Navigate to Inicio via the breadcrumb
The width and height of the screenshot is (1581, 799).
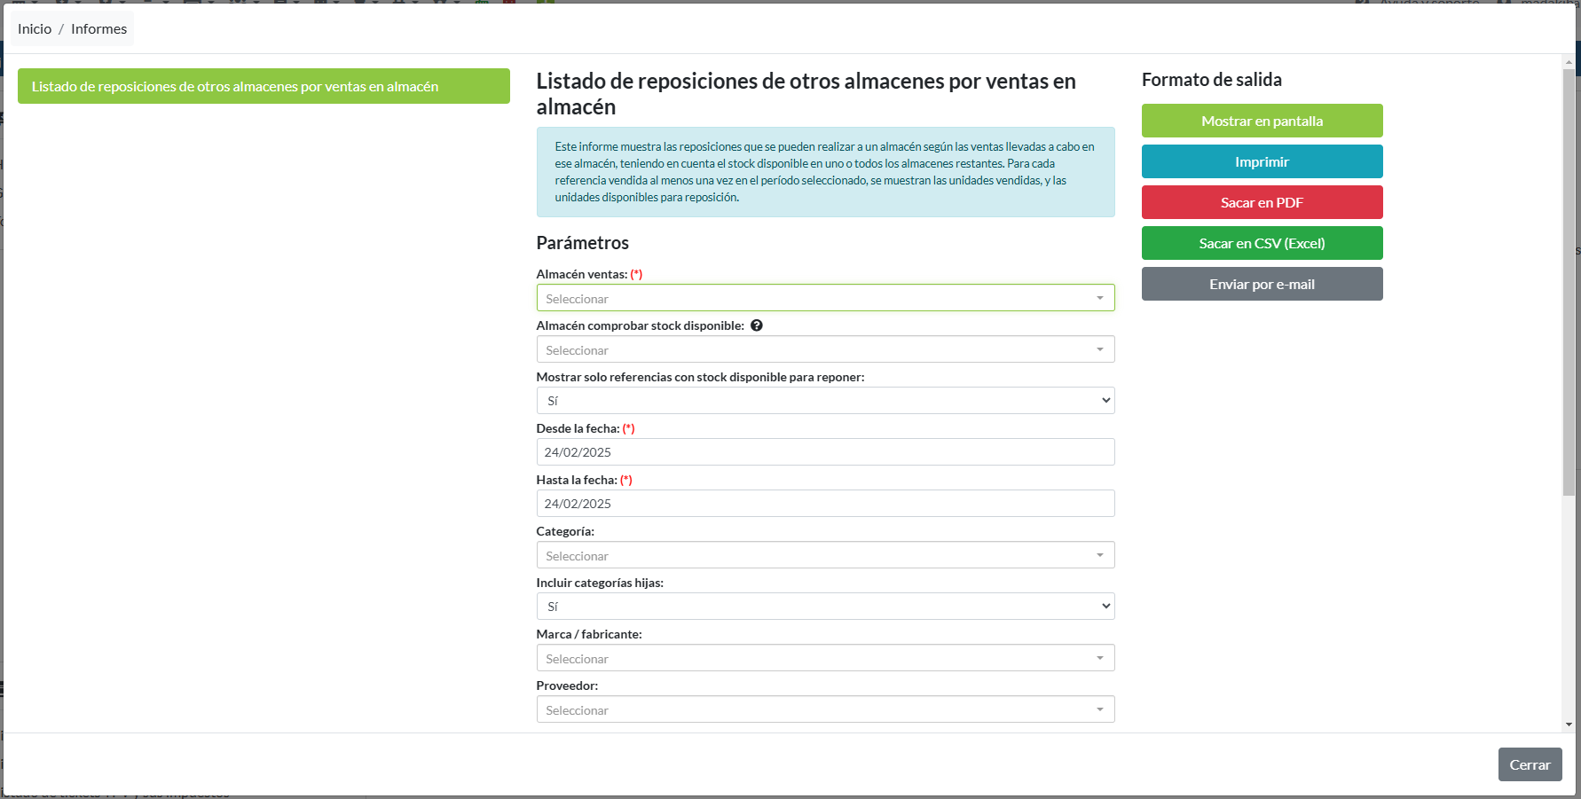tap(35, 28)
